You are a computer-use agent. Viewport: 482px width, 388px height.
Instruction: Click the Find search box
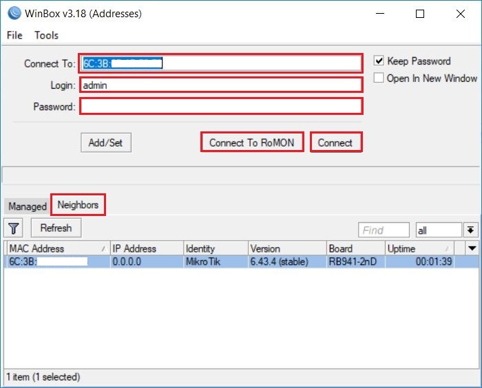pyautogui.click(x=384, y=230)
